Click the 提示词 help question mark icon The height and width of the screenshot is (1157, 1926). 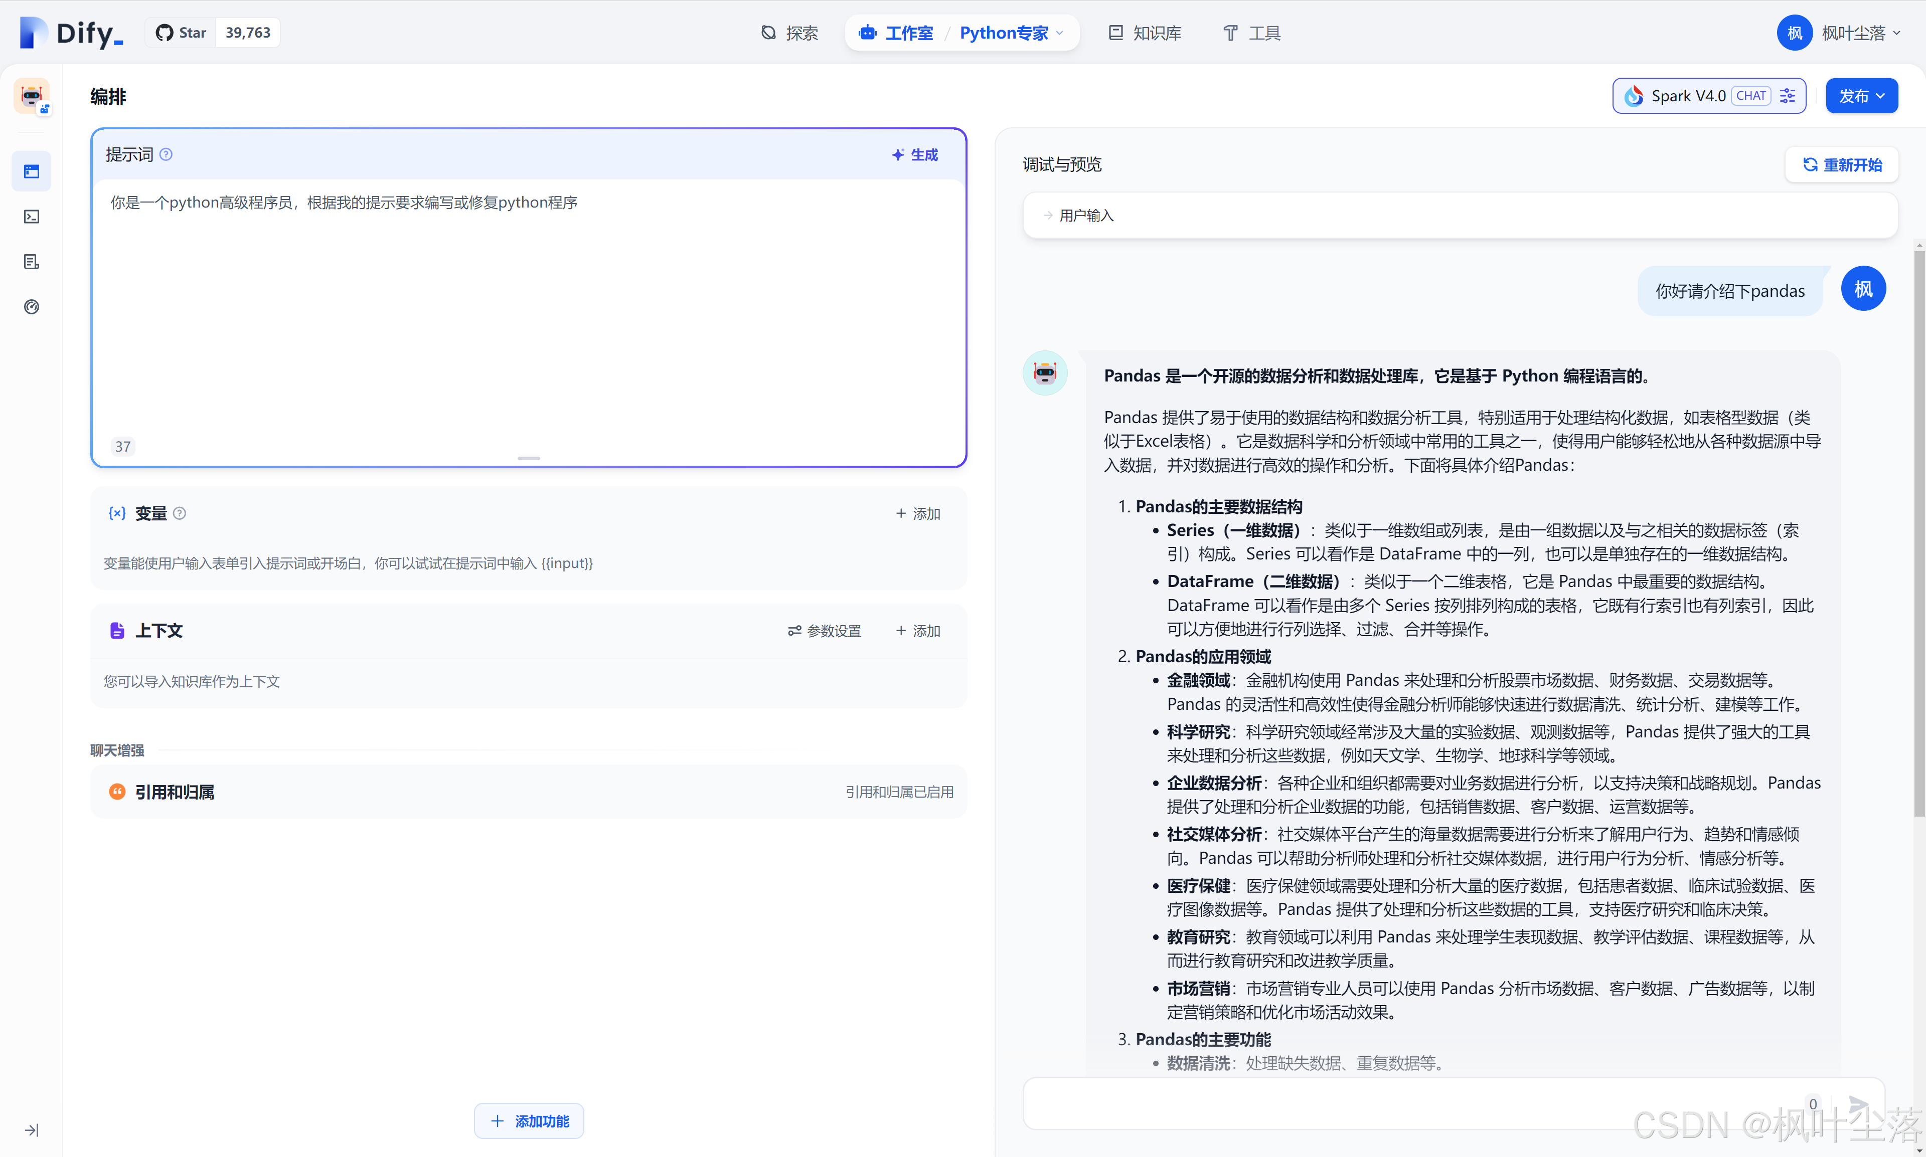click(x=166, y=154)
